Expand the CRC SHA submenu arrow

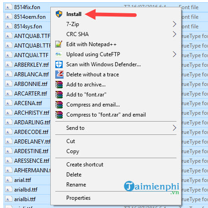tap(175, 34)
